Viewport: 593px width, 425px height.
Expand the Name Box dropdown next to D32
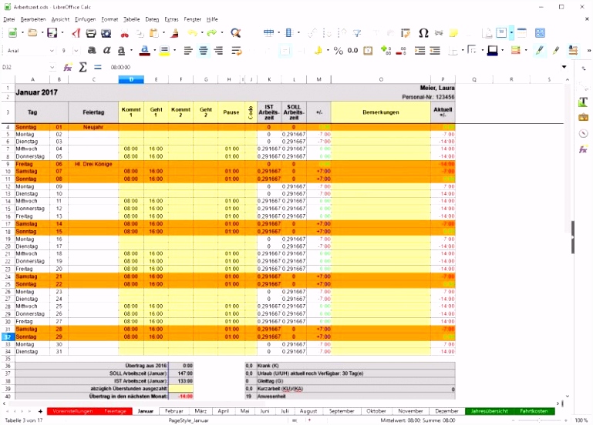52,67
